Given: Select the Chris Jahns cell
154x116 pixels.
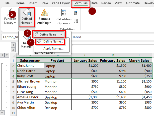Looking at the screenshot, I should pyautogui.click(x=30, y=66).
